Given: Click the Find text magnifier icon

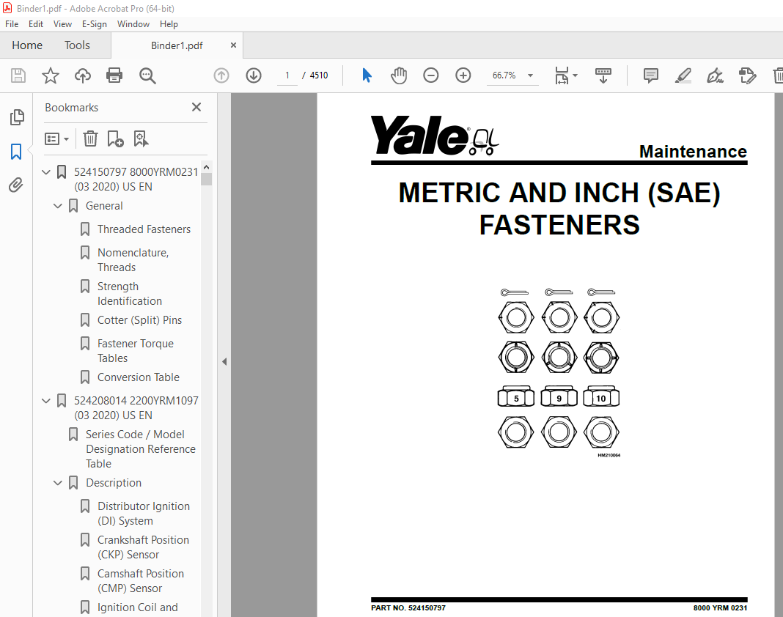Looking at the screenshot, I should [147, 75].
